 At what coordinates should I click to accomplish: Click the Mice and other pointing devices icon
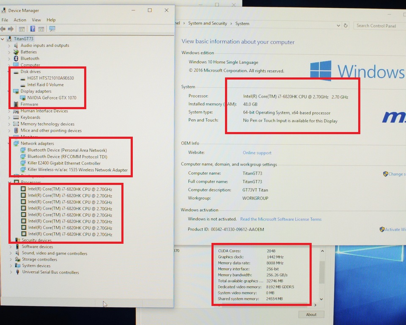pyautogui.click(x=16, y=130)
